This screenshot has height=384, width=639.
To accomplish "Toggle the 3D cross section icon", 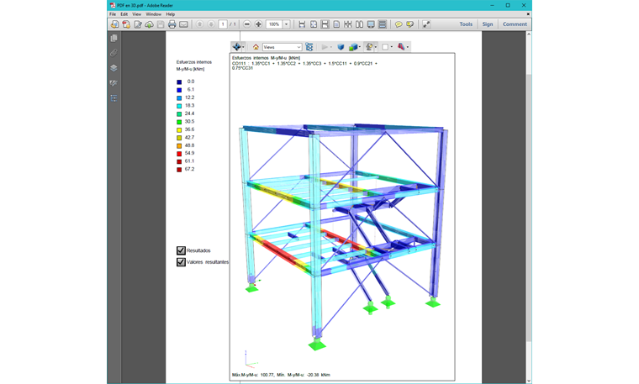I will [401, 47].
